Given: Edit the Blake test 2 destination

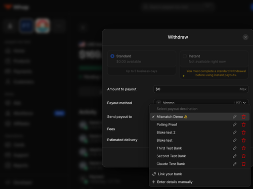Looking at the screenshot, I should tap(235, 133).
